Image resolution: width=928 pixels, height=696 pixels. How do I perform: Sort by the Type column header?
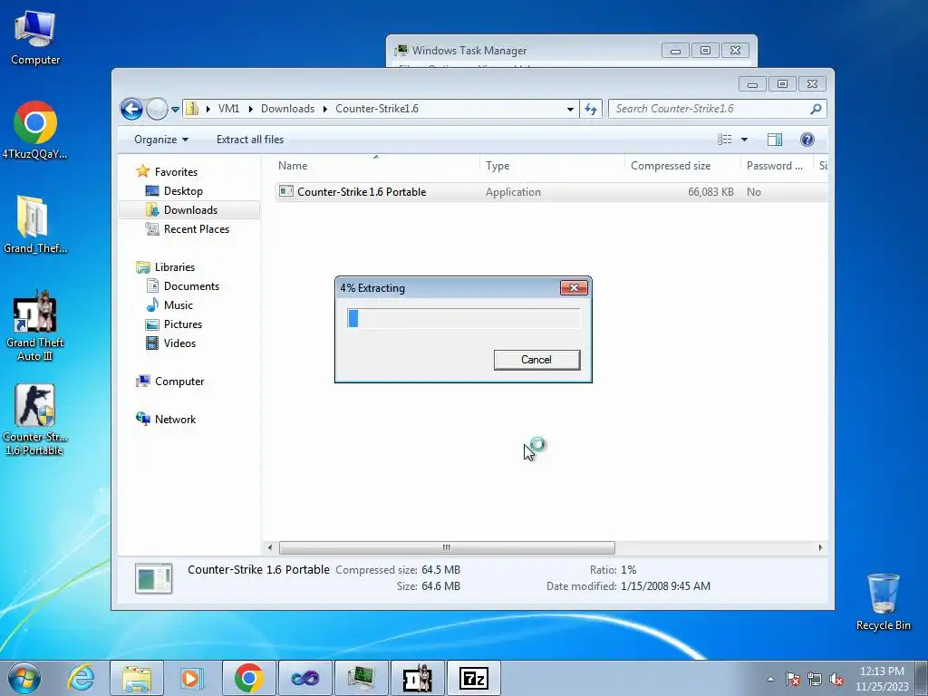point(552,167)
